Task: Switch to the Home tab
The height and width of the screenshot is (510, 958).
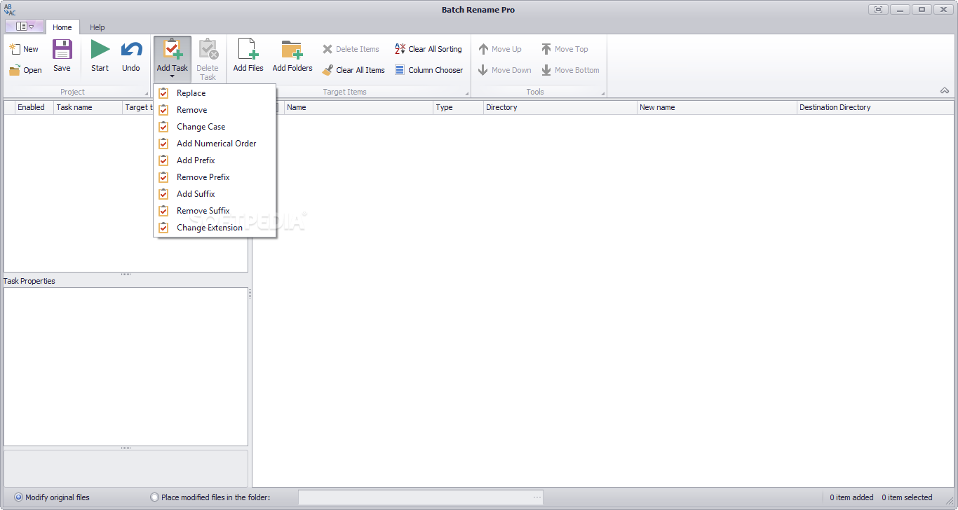Action: (62, 27)
